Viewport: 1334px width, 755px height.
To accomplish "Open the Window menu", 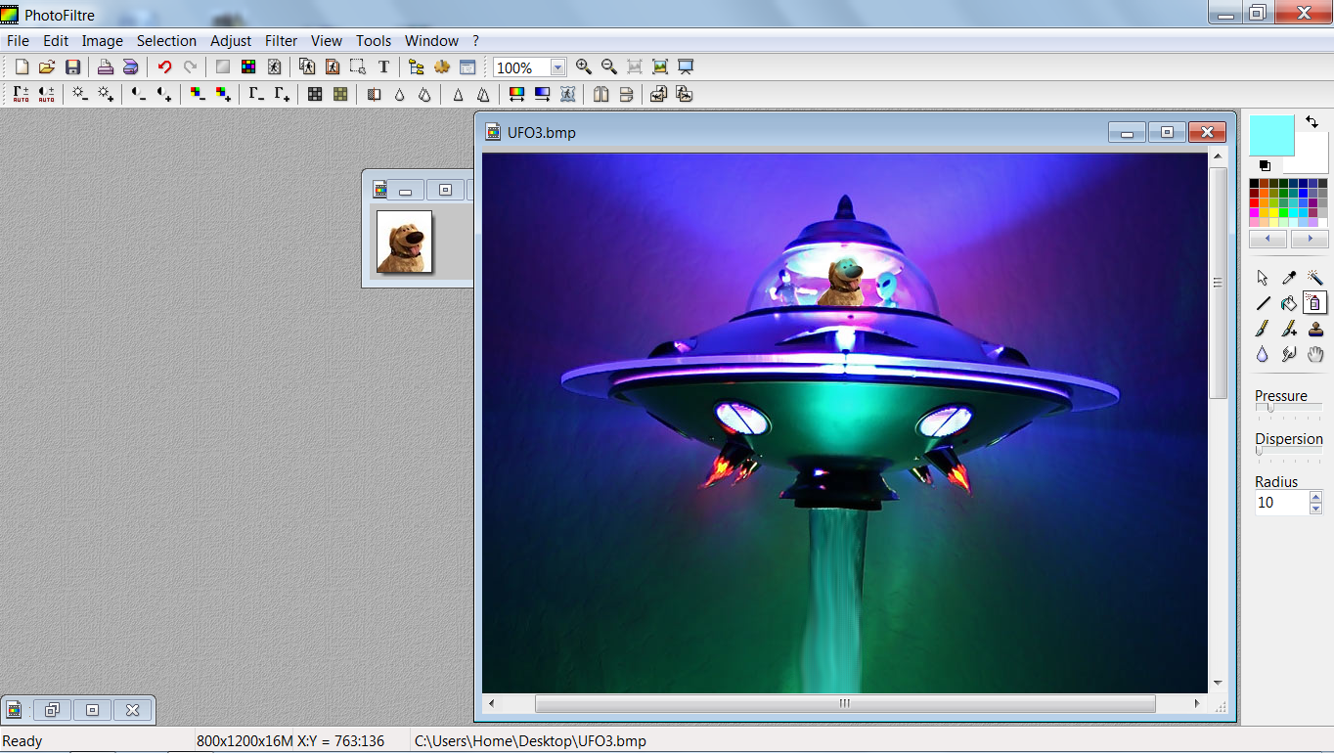I will pos(431,41).
